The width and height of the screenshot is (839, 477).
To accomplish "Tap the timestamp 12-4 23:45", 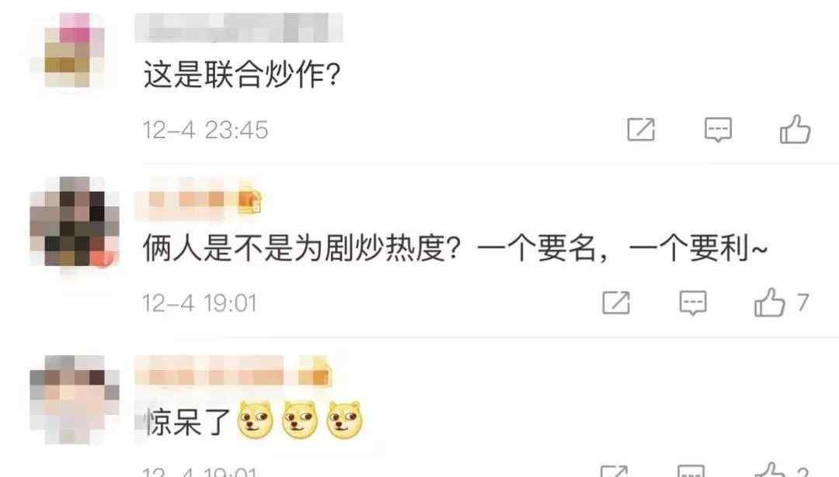I will coord(205,130).
